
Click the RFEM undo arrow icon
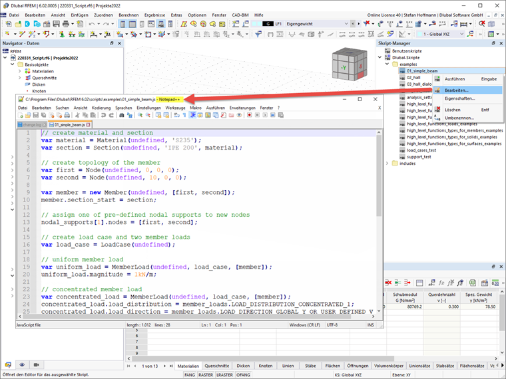pos(91,24)
